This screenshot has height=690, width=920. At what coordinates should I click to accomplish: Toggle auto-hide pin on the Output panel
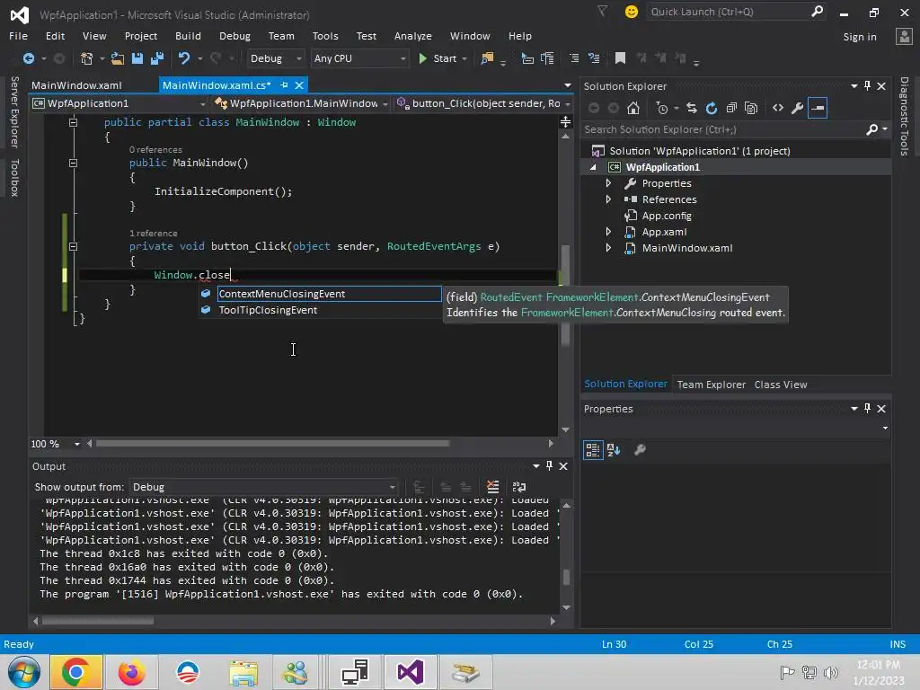pos(549,466)
